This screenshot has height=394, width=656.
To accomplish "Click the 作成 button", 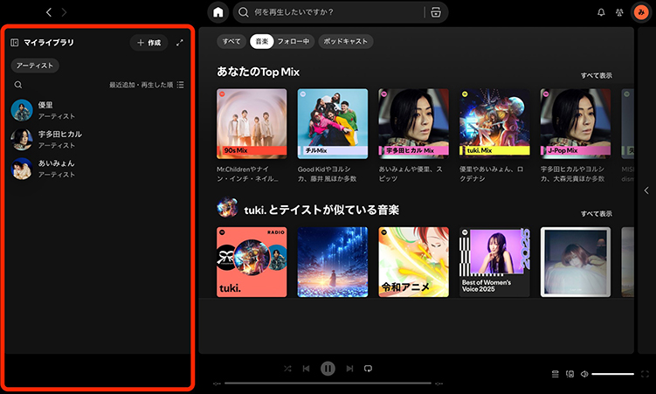I will click(149, 43).
